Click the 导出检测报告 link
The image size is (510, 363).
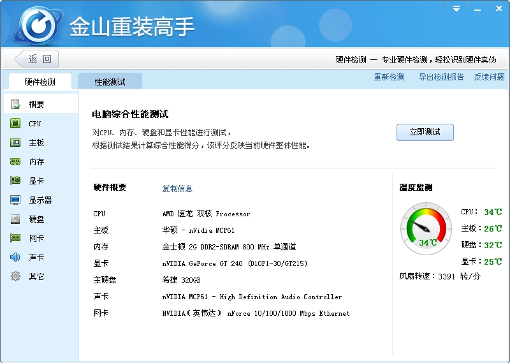[441, 77]
